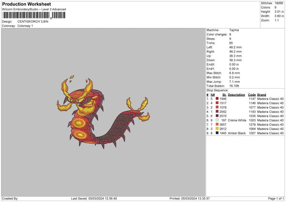Click the Centiskorch embroidery design preview
The width and height of the screenshot is (286, 202).
[x=103, y=111]
